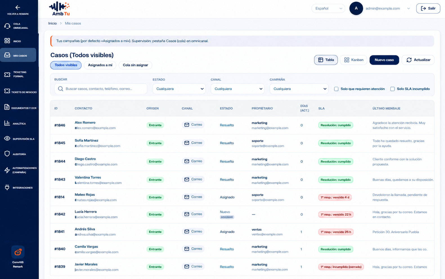Screen dimensions: 445x279
Task: Click Correo channel chip for Camila Vargas
Action: [x=193, y=249]
